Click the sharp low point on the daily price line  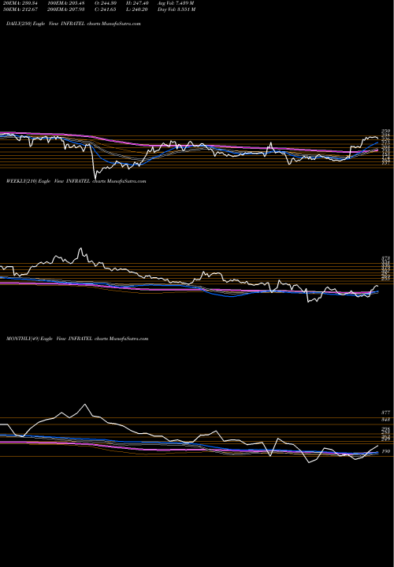95,178
